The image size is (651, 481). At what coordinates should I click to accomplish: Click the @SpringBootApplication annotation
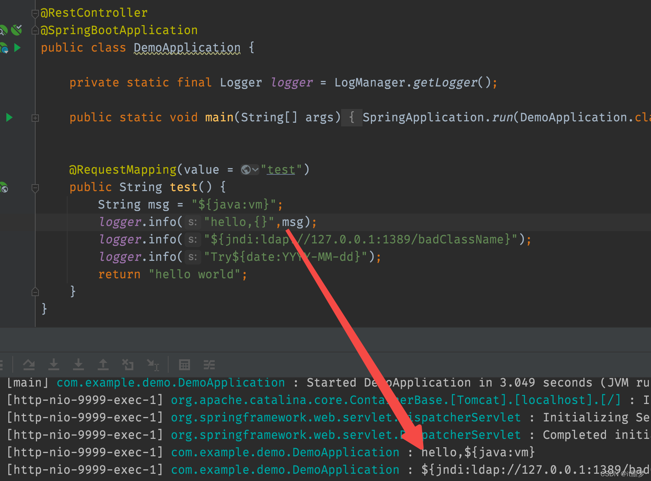119,30
